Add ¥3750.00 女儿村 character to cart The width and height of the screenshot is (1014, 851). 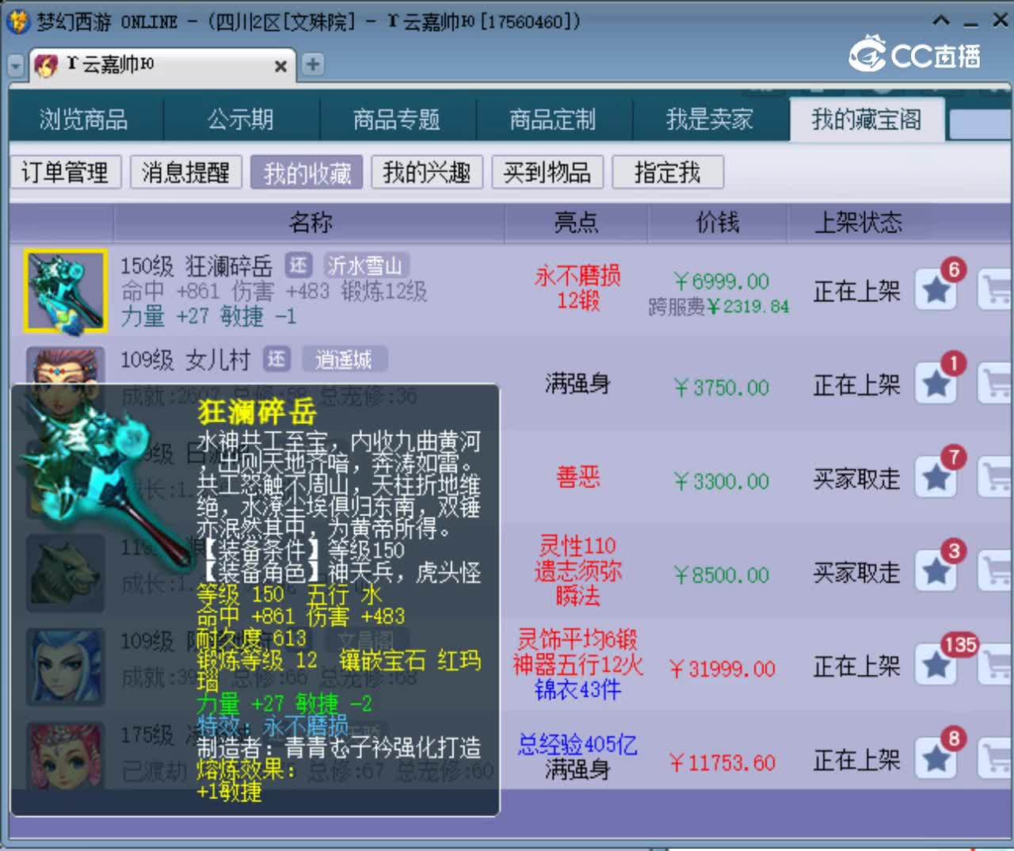pos(996,384)
